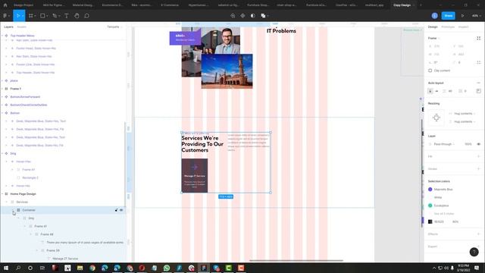The height and width of the screenshot is (273, 485).
Task: Select the Move tool
Action: 18,15
